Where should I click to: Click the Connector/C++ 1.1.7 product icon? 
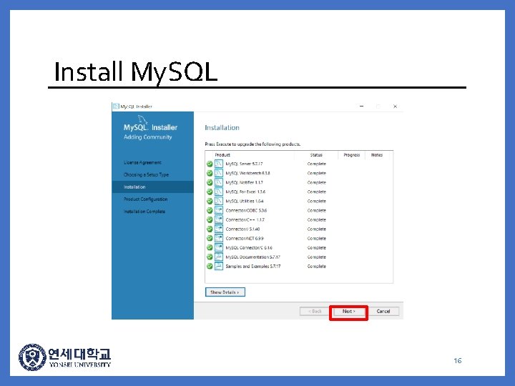tap(219, 219)
